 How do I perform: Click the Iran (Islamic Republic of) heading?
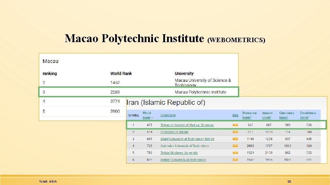coord(166,102)
